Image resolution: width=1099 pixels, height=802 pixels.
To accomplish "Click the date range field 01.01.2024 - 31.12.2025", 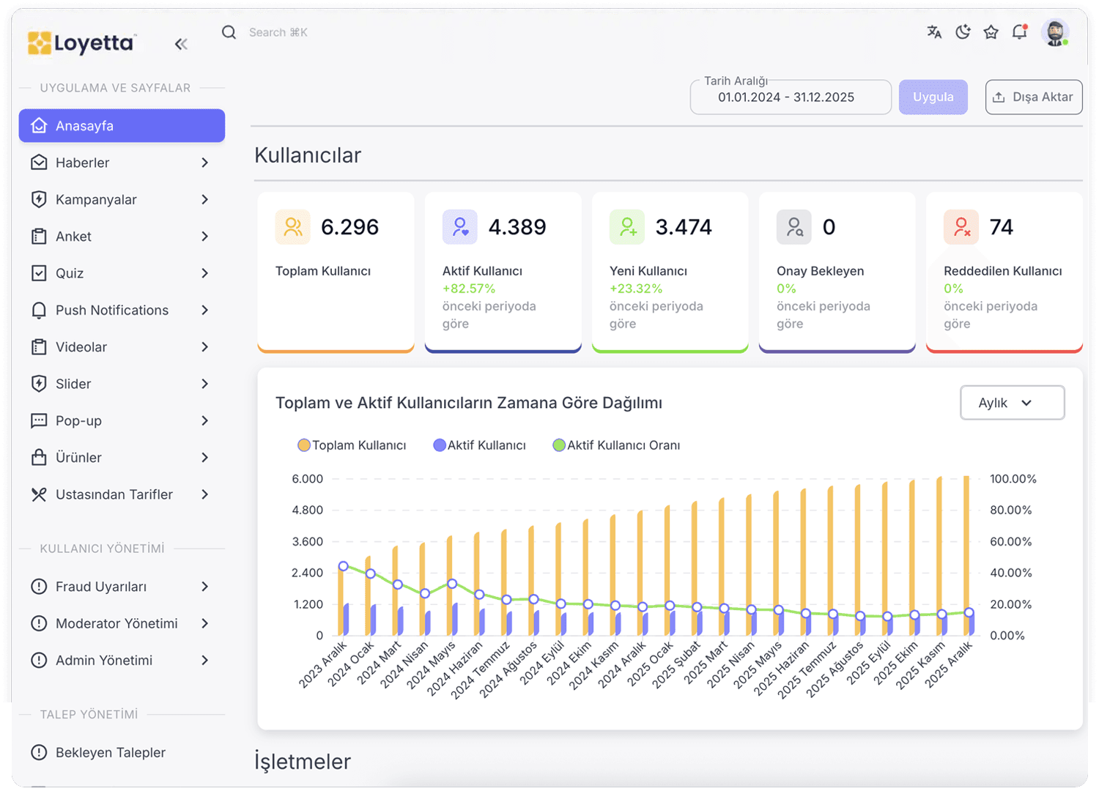I will tap(790, 97).
